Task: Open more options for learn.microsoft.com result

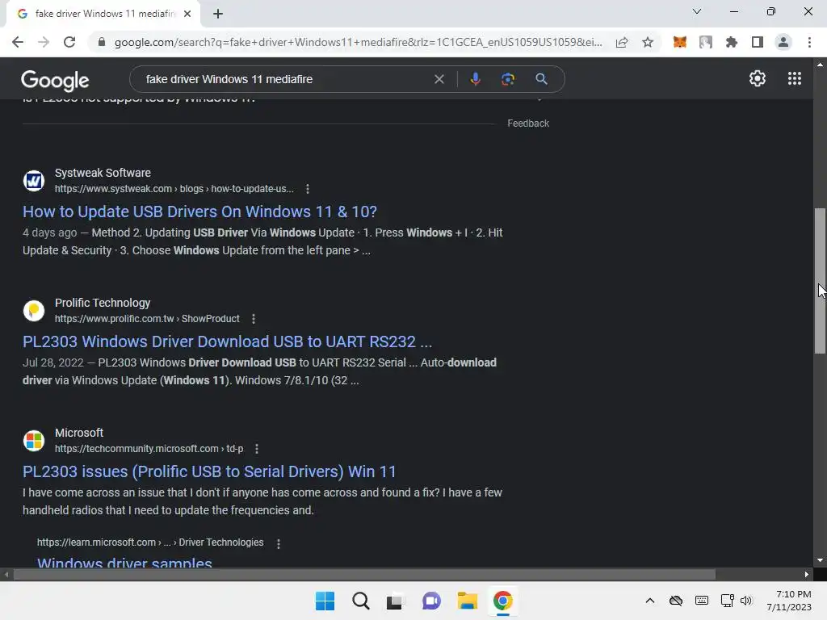Action: (x=279, y=543)
